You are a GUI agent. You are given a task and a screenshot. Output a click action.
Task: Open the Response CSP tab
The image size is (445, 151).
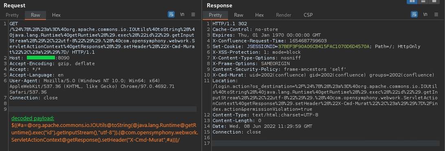[308, 15]
